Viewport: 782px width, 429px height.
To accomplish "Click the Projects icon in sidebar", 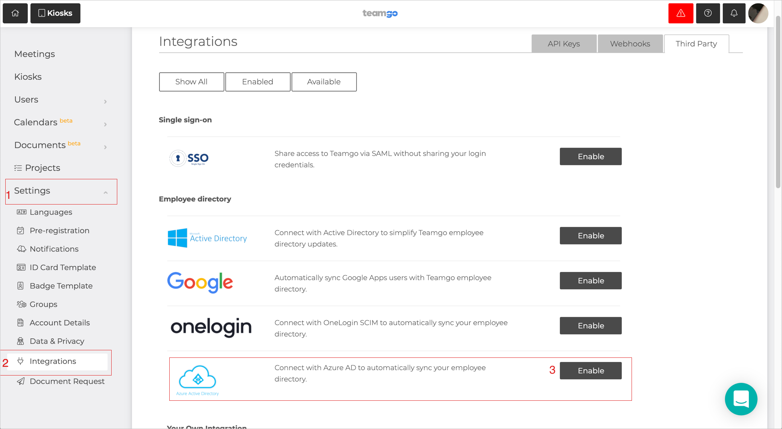I will click(x=17, y=168).
